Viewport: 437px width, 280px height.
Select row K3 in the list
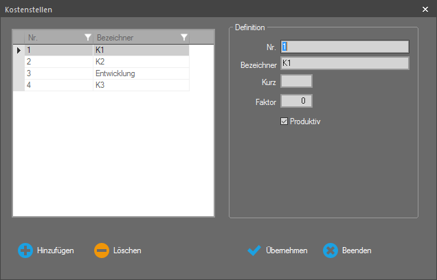140,84
